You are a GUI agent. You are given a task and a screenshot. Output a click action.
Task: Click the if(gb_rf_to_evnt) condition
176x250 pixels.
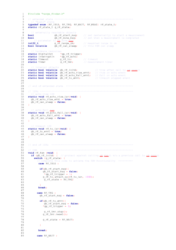tap(53, 201)
